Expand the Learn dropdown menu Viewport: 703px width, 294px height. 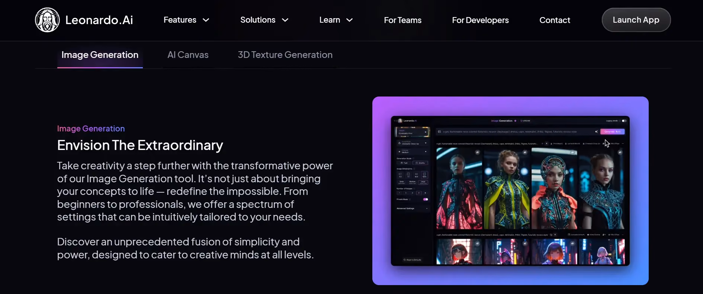pos(336,20)
